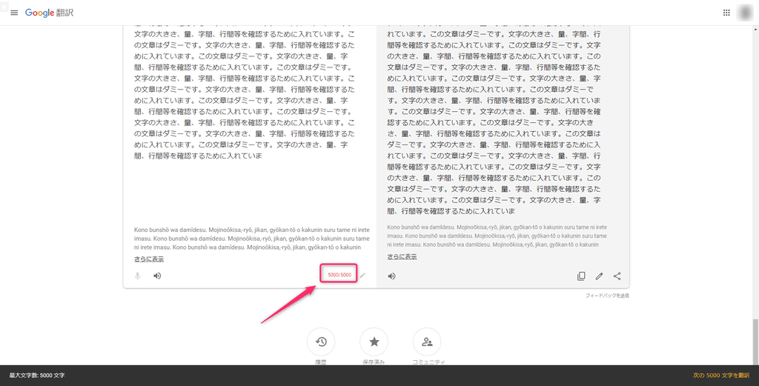Click the フィードバックを送信 feedback link

click(x=607, y=296)
